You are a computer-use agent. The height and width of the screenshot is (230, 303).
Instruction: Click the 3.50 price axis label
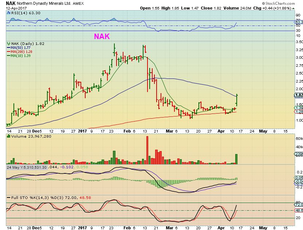tap(299, 42)
